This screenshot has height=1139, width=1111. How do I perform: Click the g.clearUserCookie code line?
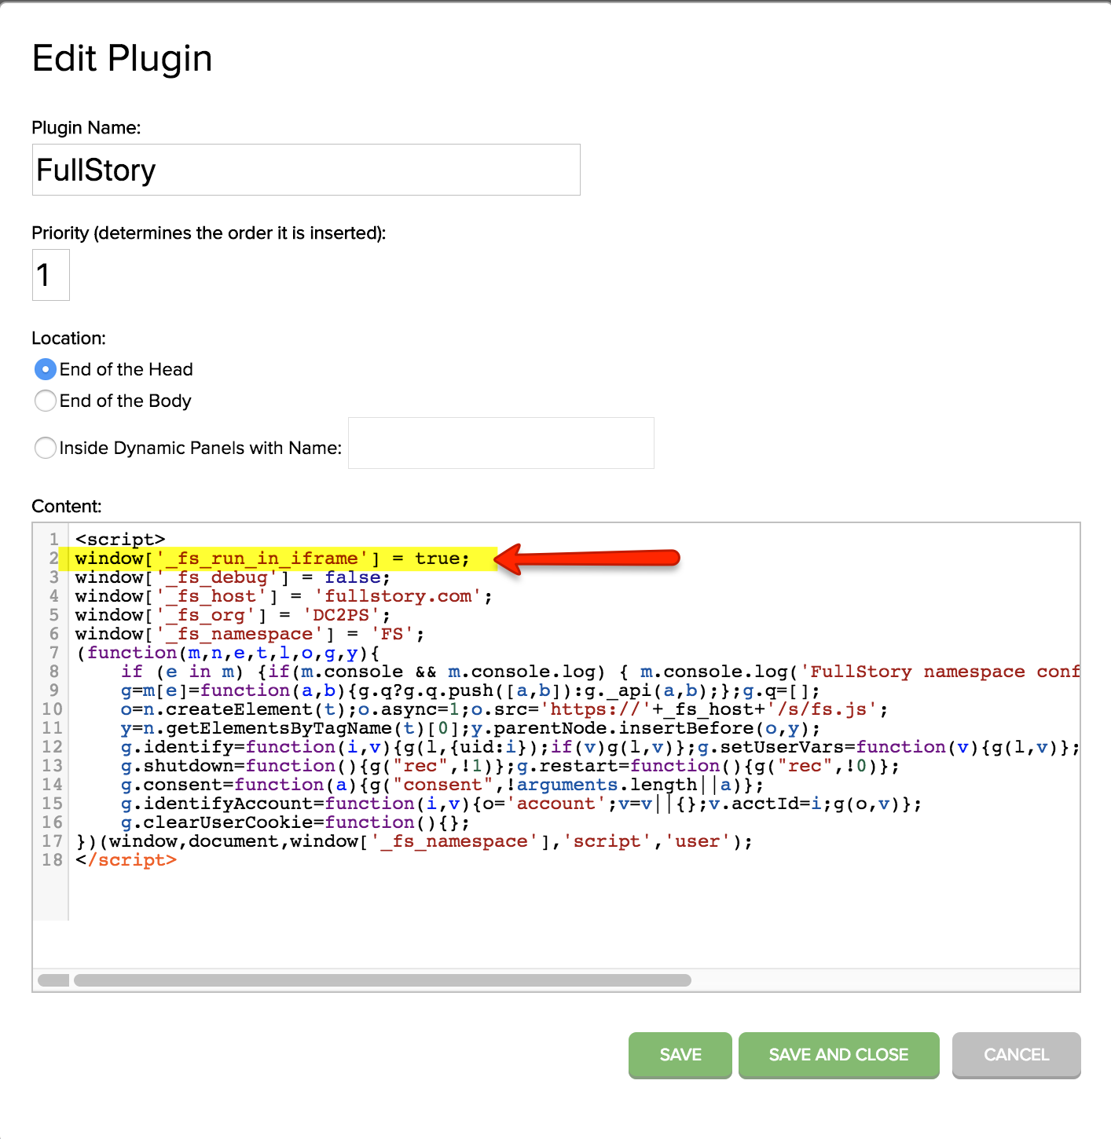pos(295,822)
